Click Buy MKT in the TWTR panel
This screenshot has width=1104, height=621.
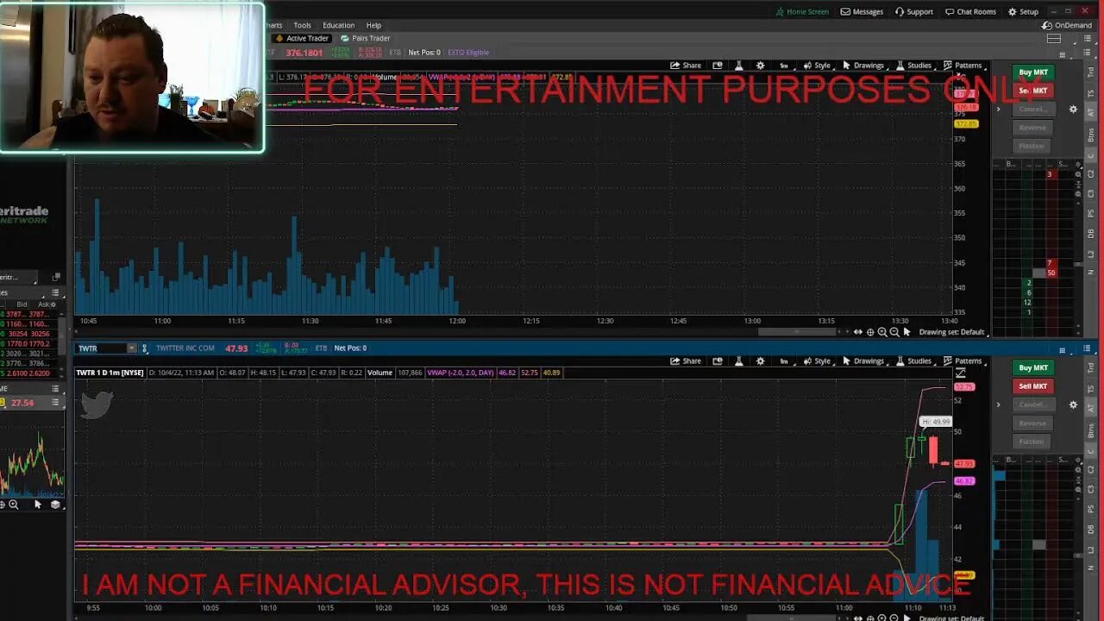coord(1033,368)
